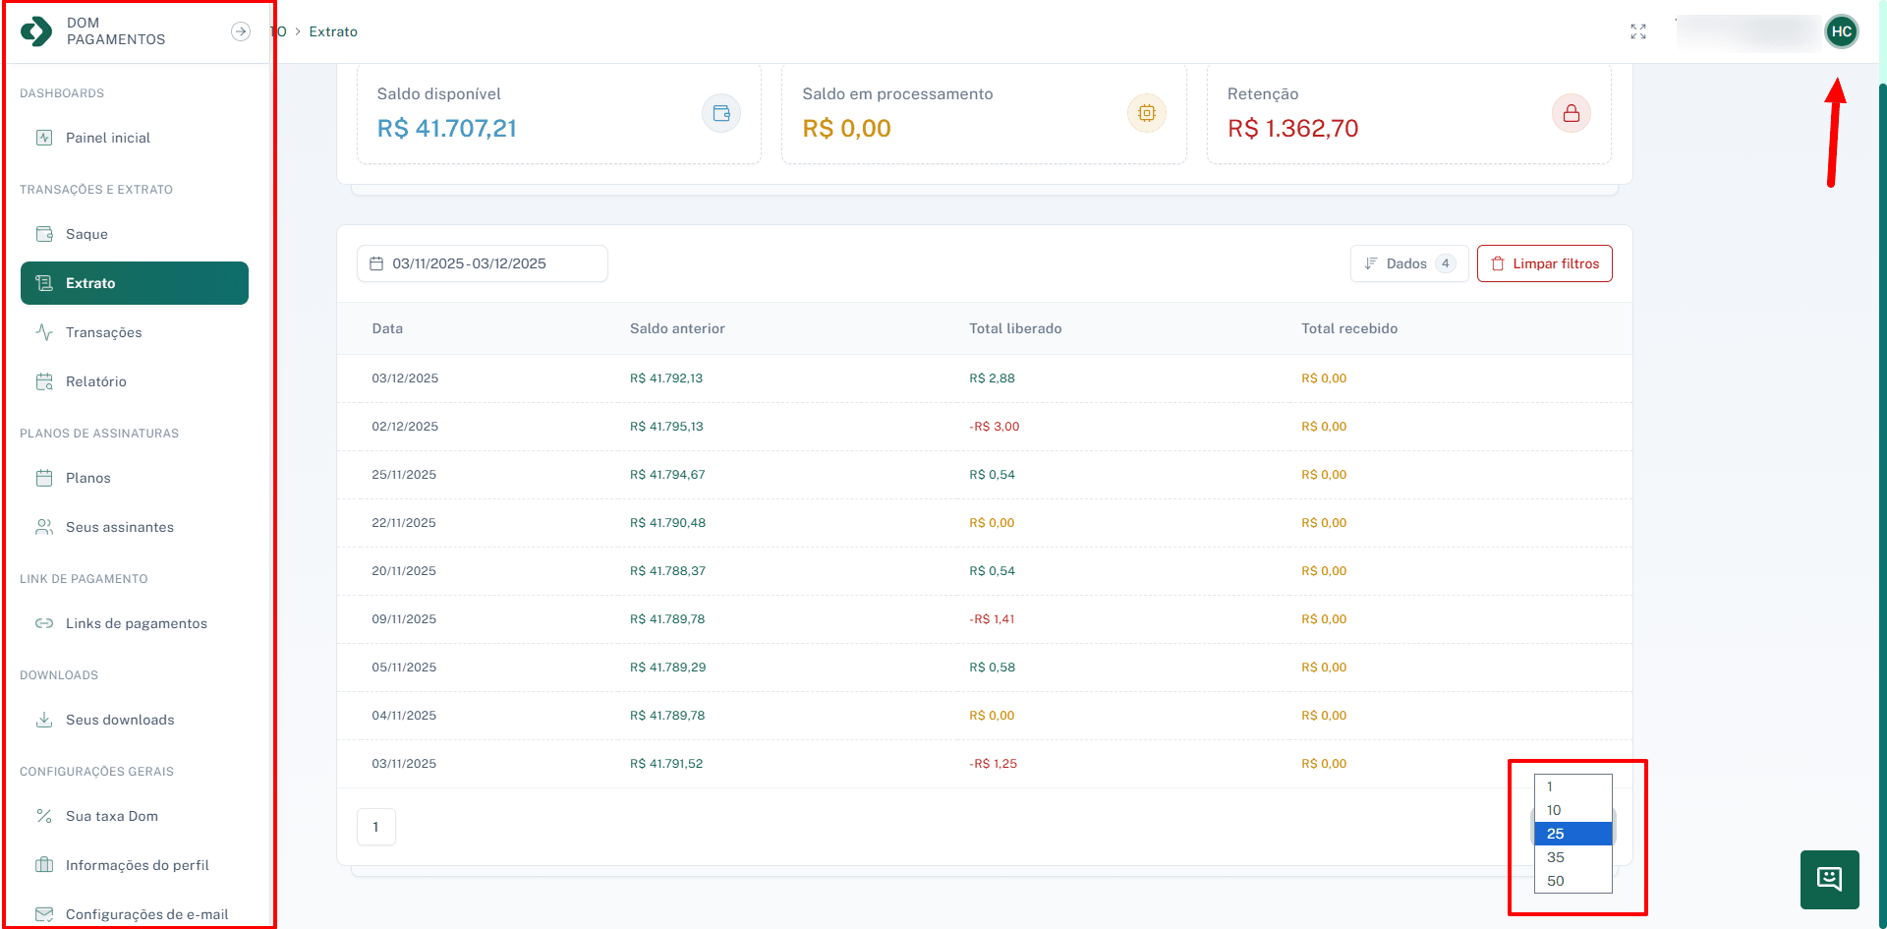This screenshot has width=1887, height=929.
Task: Navigate to Transações menu item
Action: click(103, 332)
